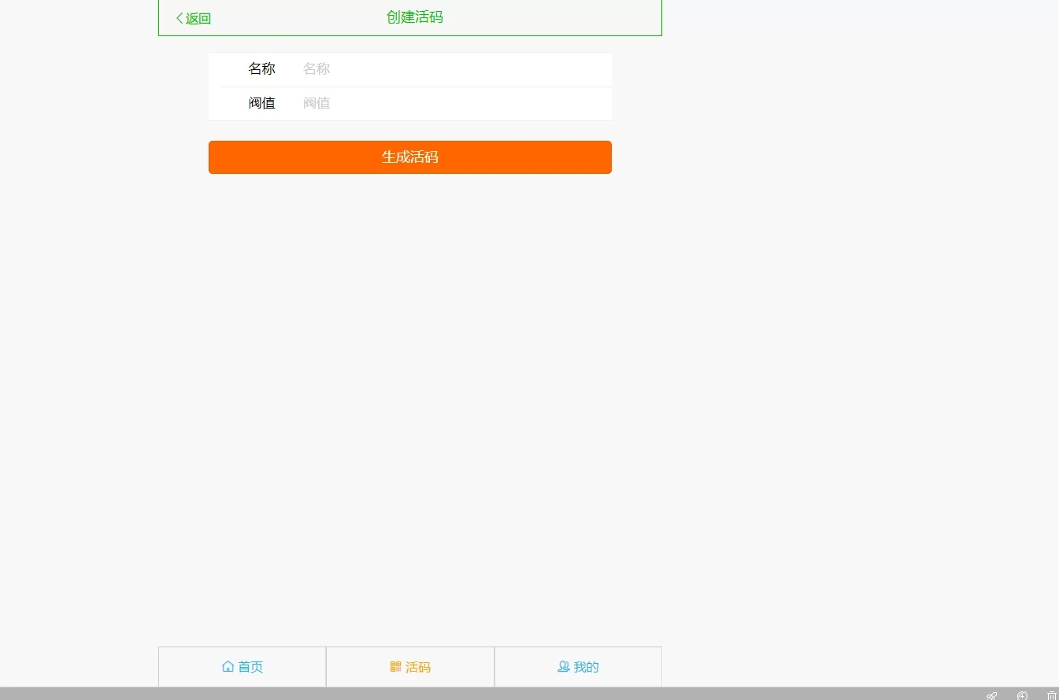Click the circled plus icon
The image size is (1059, 700).
click(1022, 695)
